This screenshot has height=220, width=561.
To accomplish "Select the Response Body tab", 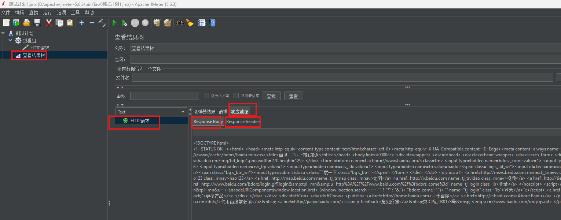I will [x=208, y=122].
